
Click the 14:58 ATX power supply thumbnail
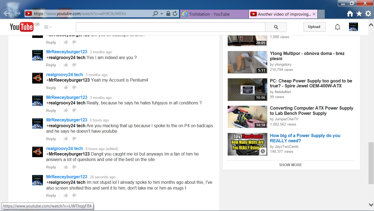click(248, 117)
